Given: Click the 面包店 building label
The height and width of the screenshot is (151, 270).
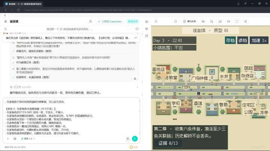Looking at the screenshot, I should pyautogui.click(x=158, y=69).
